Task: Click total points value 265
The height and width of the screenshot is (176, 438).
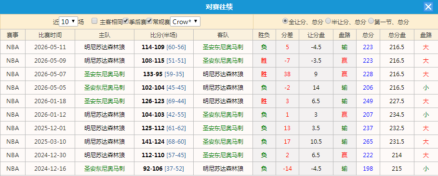Action: point(368,142)
